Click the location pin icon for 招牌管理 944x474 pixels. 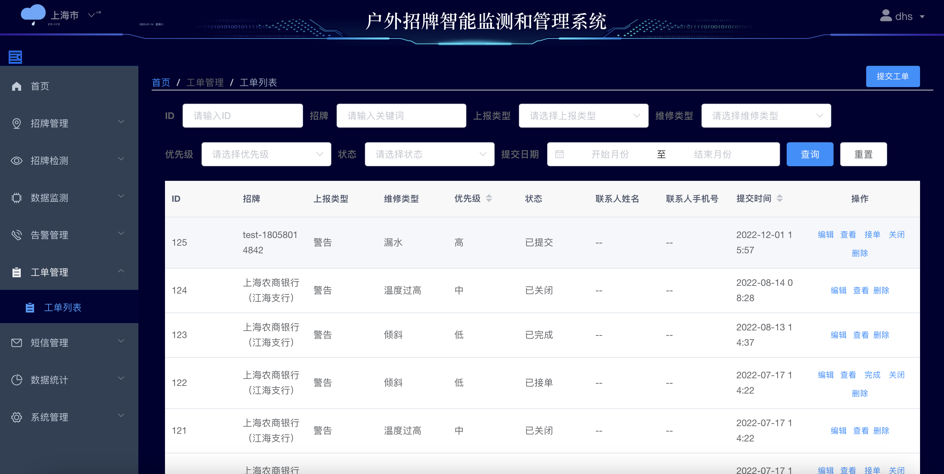pos(17,123)
